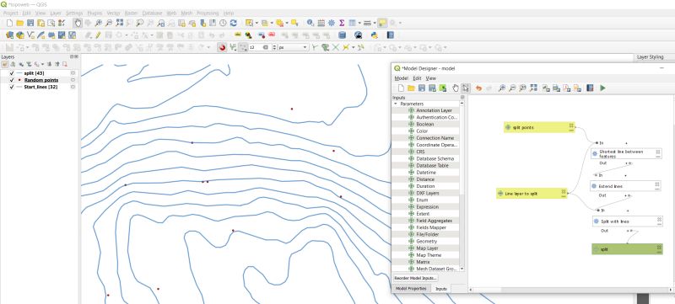Viewport: 675px width, 304px height.
Task: Click Export model as PDF icon
Action: [567, 88]
